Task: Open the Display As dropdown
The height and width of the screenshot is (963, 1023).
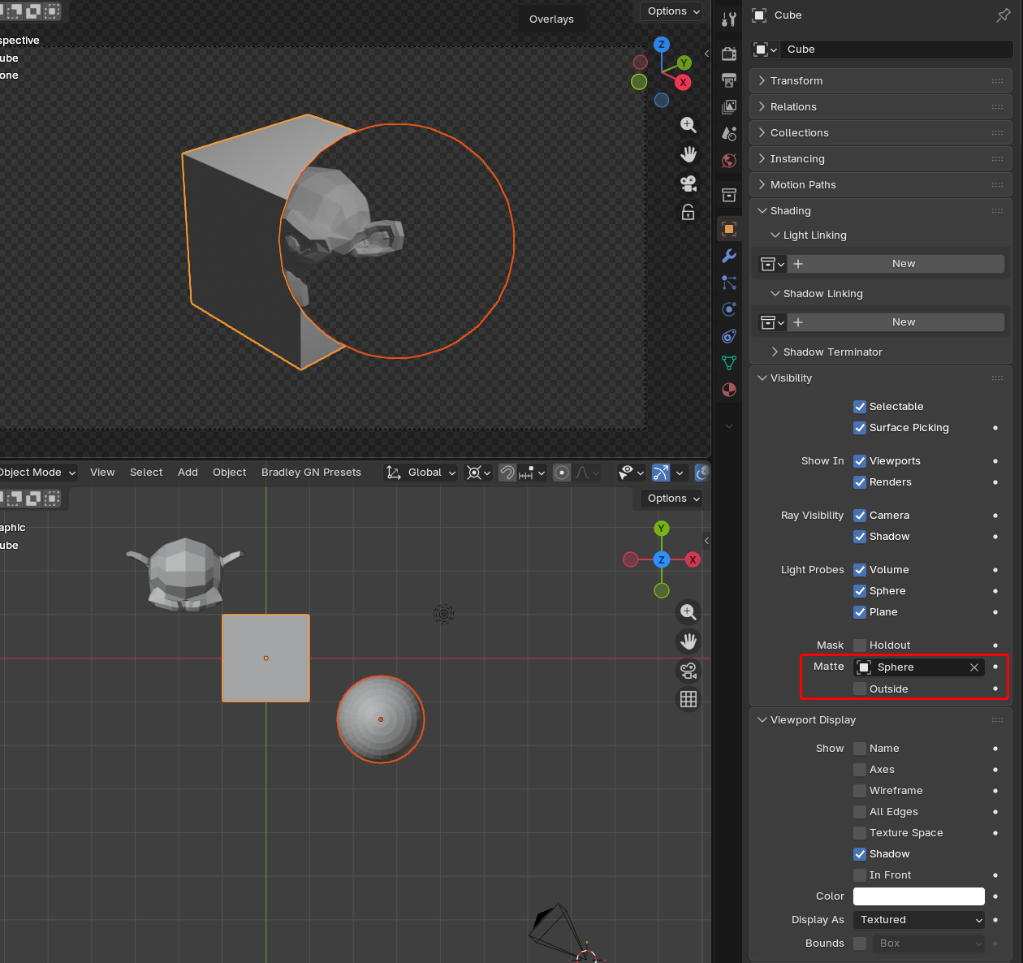Action: click(x=919, y=920)
